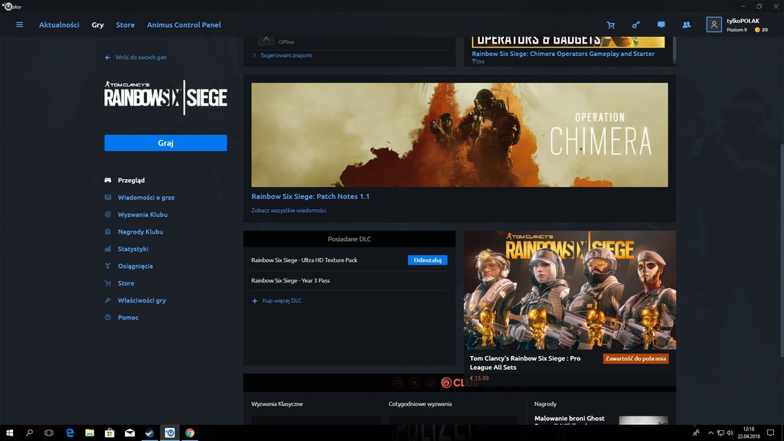Viewport: 784px width, 441px height.
Task: Open Windows Start menu
Action: 9,433
